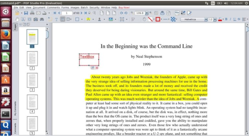Open the Pages side tab
The image size is (249, 136).
15,27
